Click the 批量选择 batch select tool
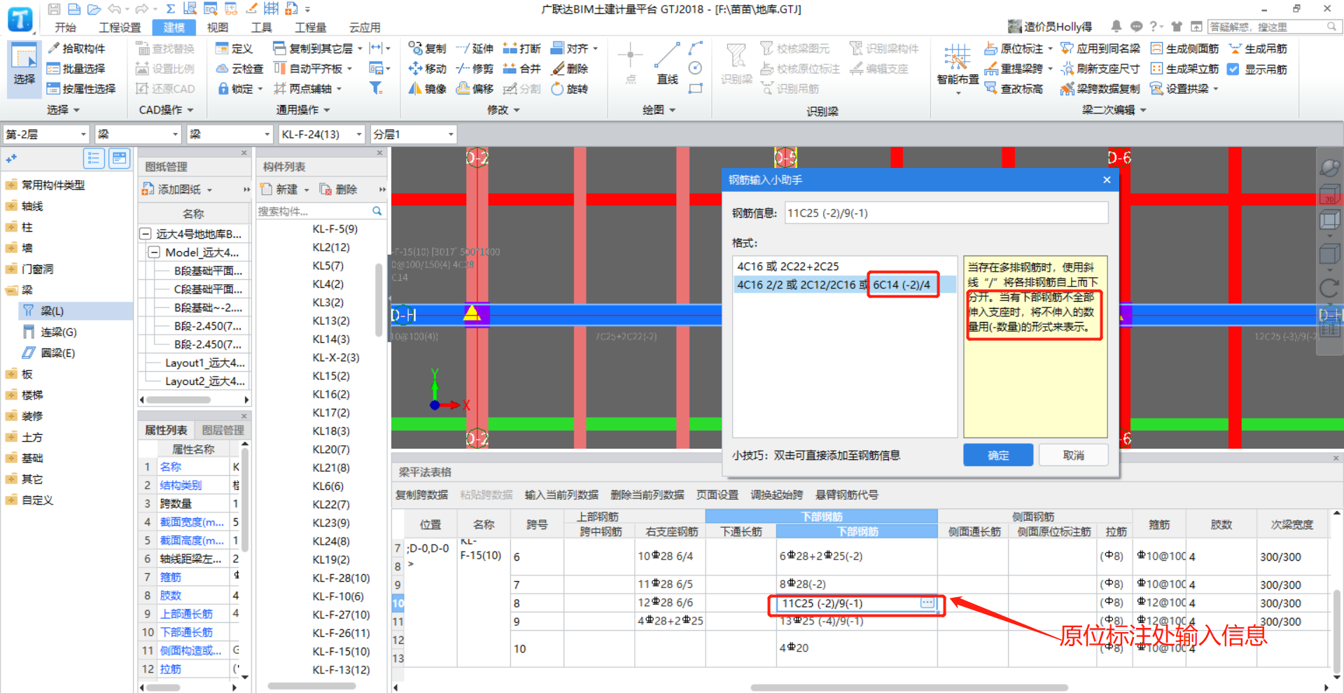Image resolution: width=1344 pixels, height=693 pixels. pyautogui.click(x=76, y=69)
